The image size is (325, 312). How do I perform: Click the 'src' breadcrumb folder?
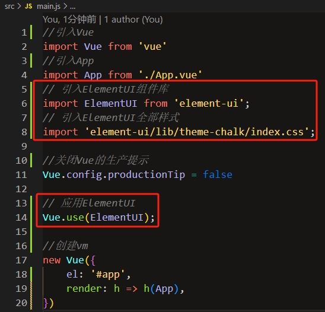9,7
